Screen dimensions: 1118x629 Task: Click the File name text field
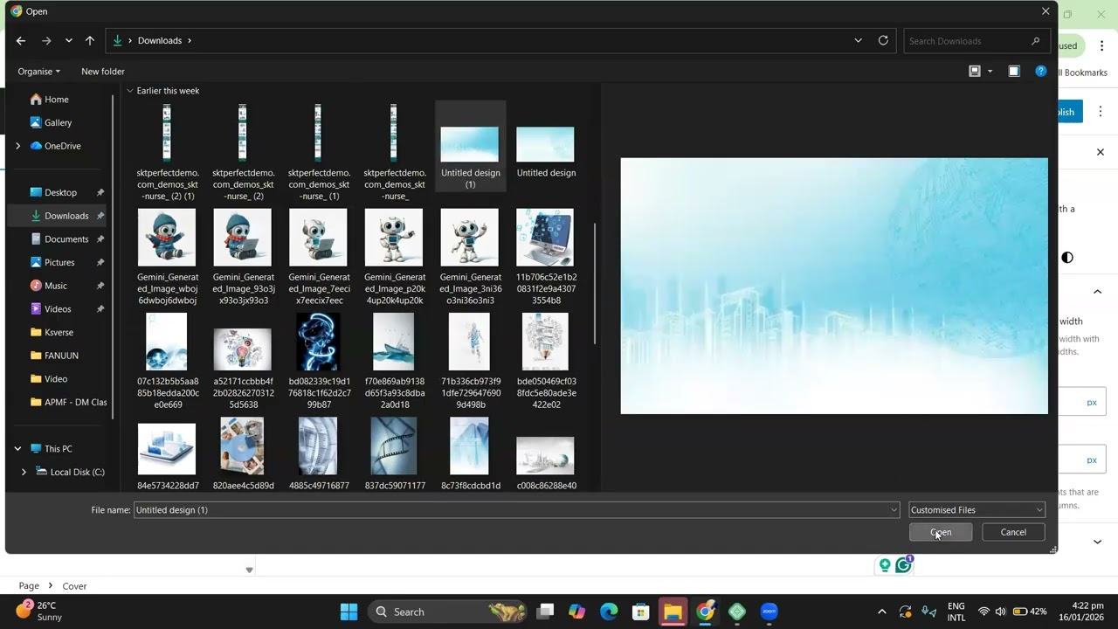(511, 510)
